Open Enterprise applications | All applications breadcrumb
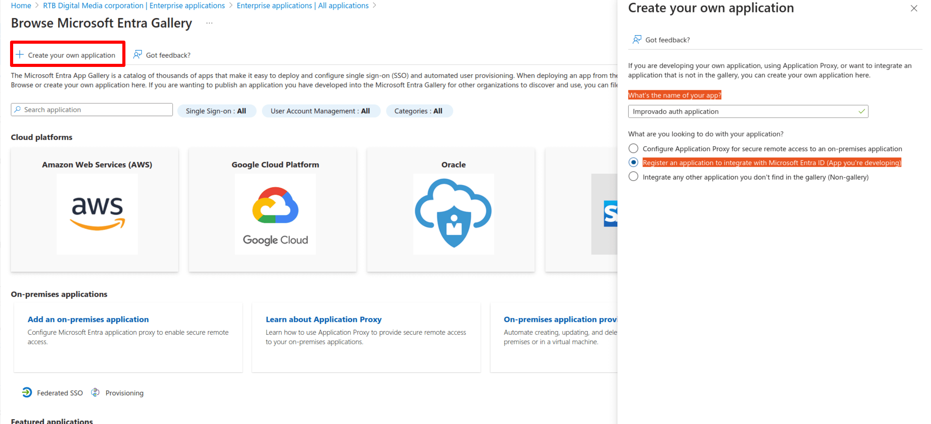This screenshot has width=931, height=424. (x=303, y=5)
